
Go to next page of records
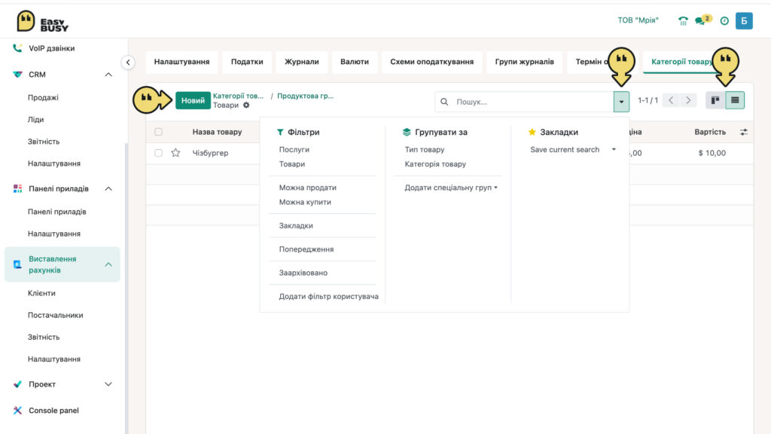coord(688,100)
